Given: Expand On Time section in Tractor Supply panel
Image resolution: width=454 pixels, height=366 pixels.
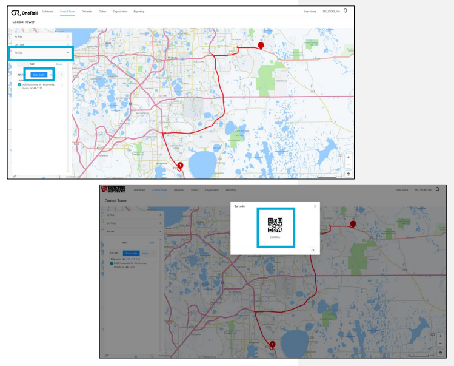Looking at the screenshot, I should (x=134, y=223).
